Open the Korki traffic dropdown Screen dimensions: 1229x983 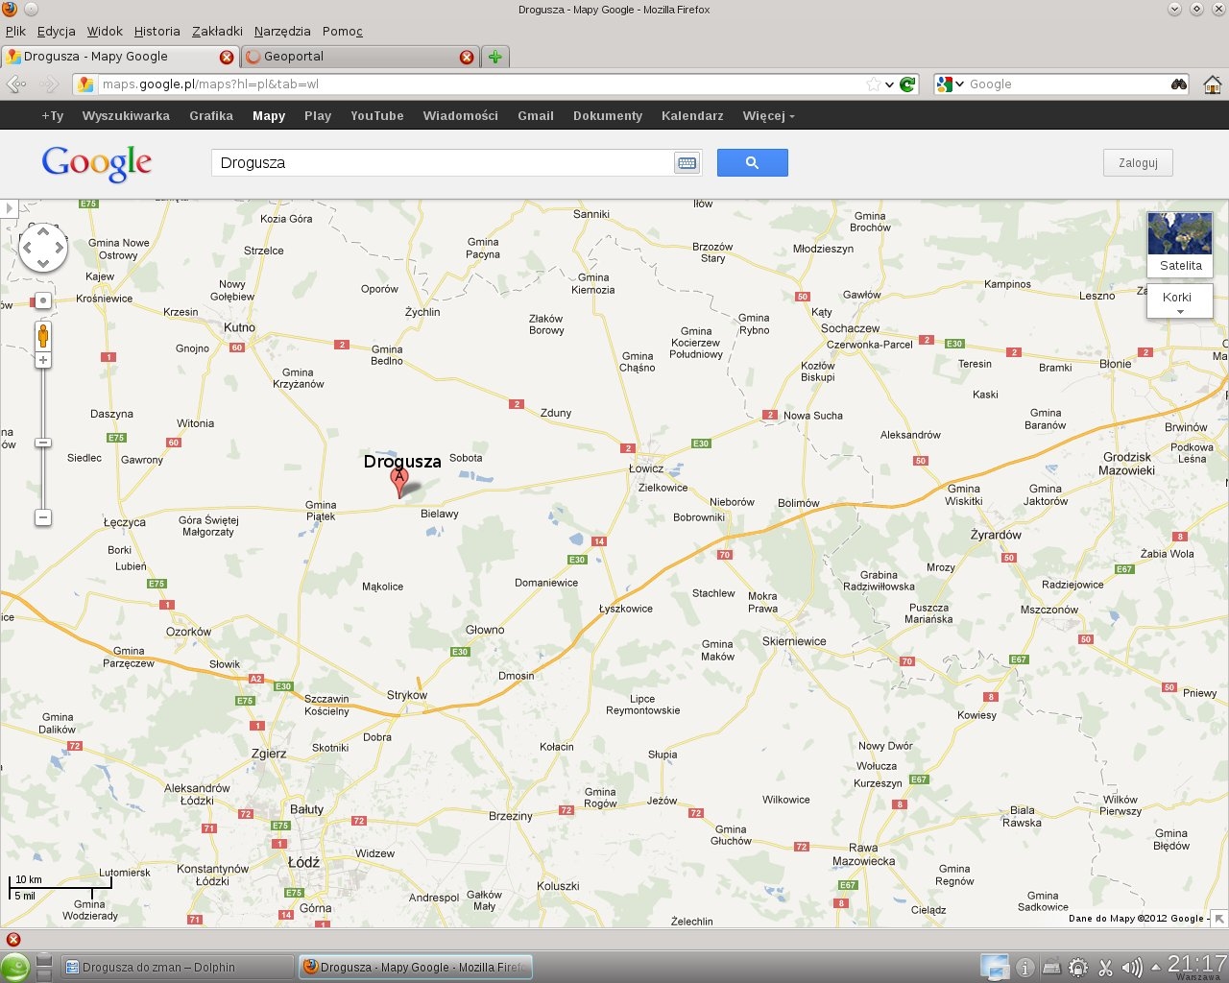coord(1180,301)
